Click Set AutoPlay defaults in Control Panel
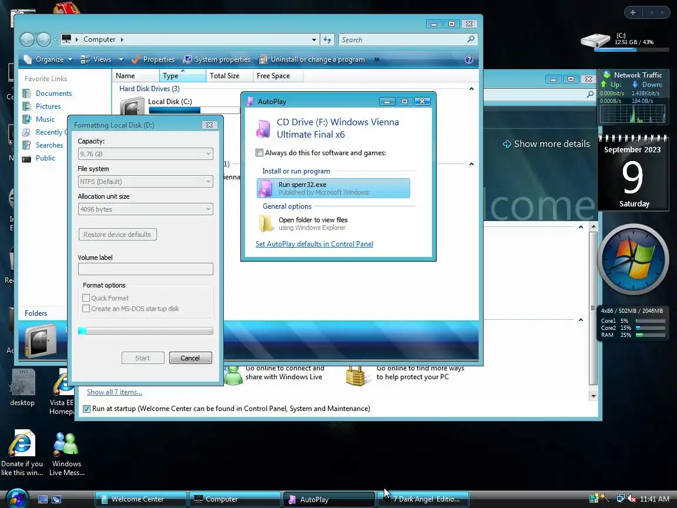Viewport: 677px width, 508px height. [x=314, y=244]
